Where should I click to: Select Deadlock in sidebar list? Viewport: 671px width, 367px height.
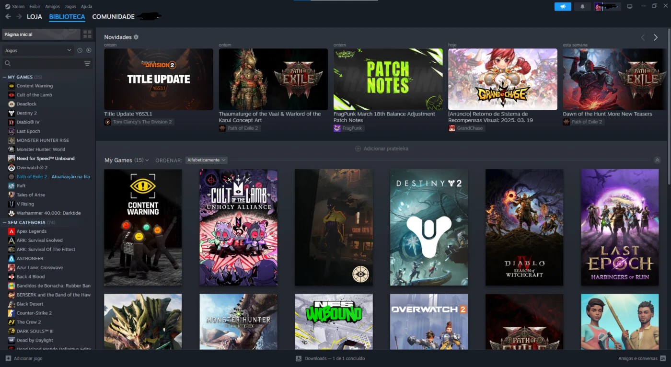click(x=26, y=104)
